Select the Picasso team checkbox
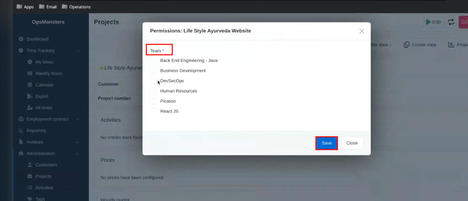 153,101
